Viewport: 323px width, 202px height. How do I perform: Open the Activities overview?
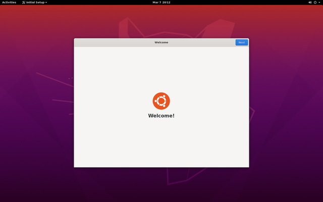click(9, 3)
